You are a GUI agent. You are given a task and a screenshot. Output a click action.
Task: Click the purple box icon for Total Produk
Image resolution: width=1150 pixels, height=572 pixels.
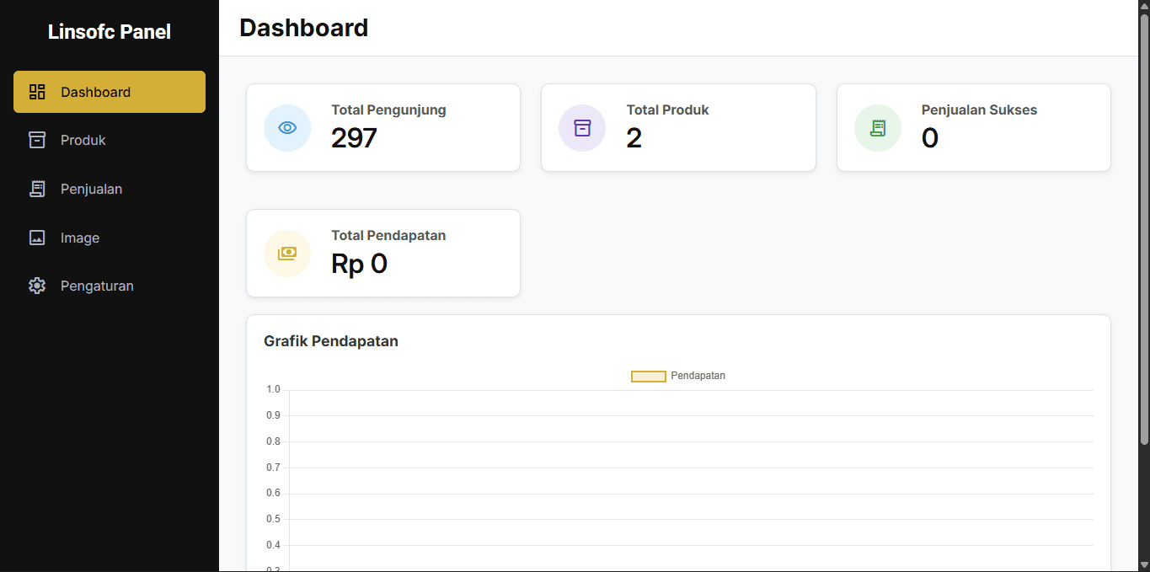pyautogui.click(x=582, y=128)
